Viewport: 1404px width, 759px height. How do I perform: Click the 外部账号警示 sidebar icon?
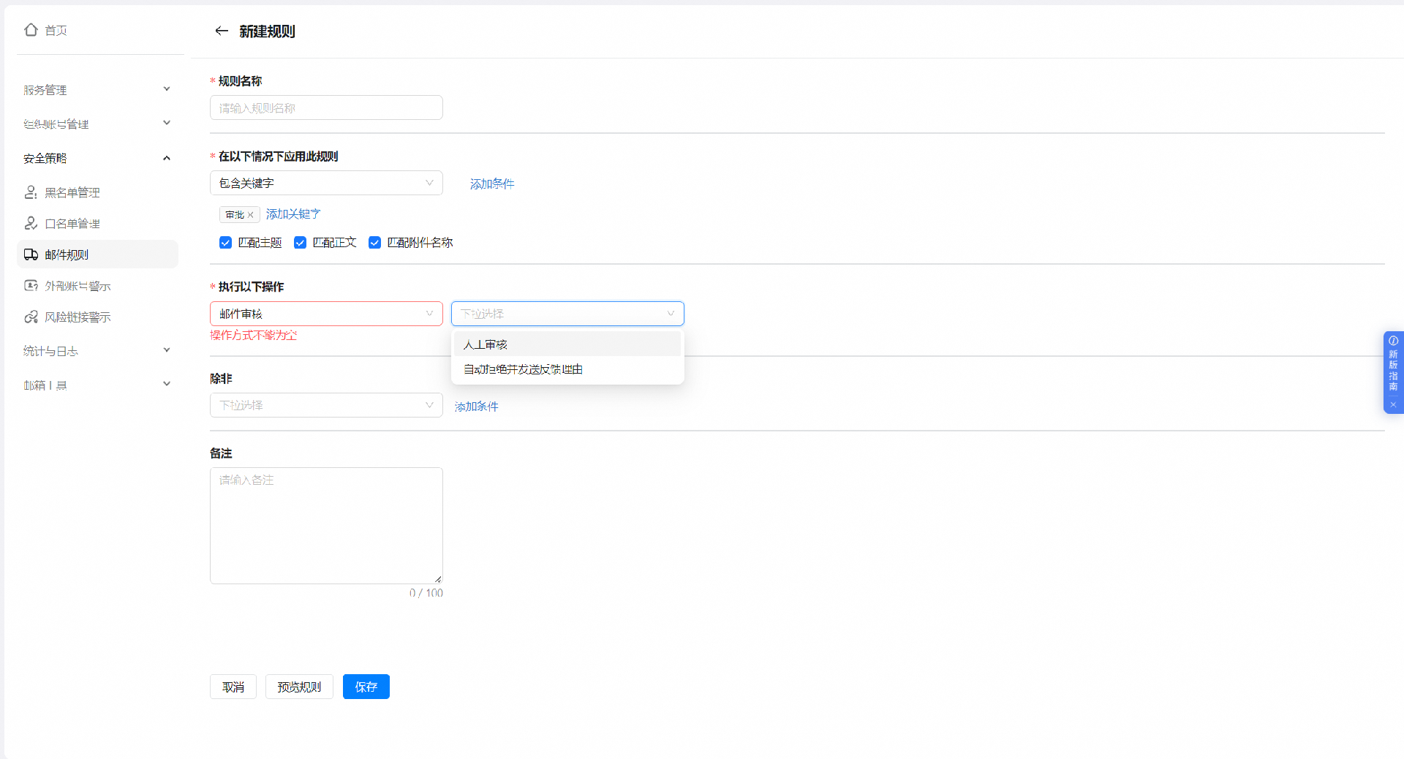point(31,286)
